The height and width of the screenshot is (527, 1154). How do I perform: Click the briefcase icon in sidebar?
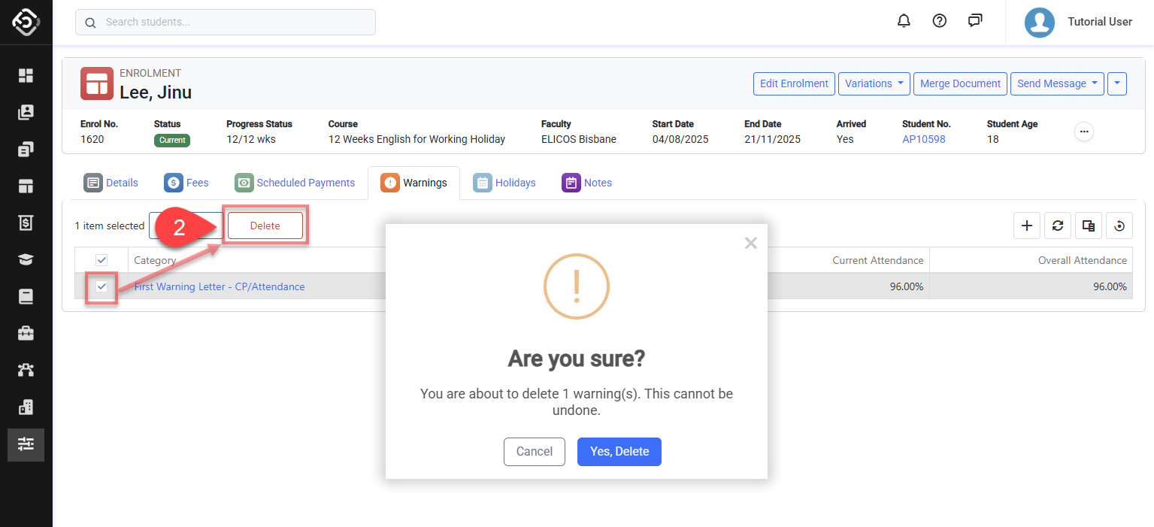26,333
